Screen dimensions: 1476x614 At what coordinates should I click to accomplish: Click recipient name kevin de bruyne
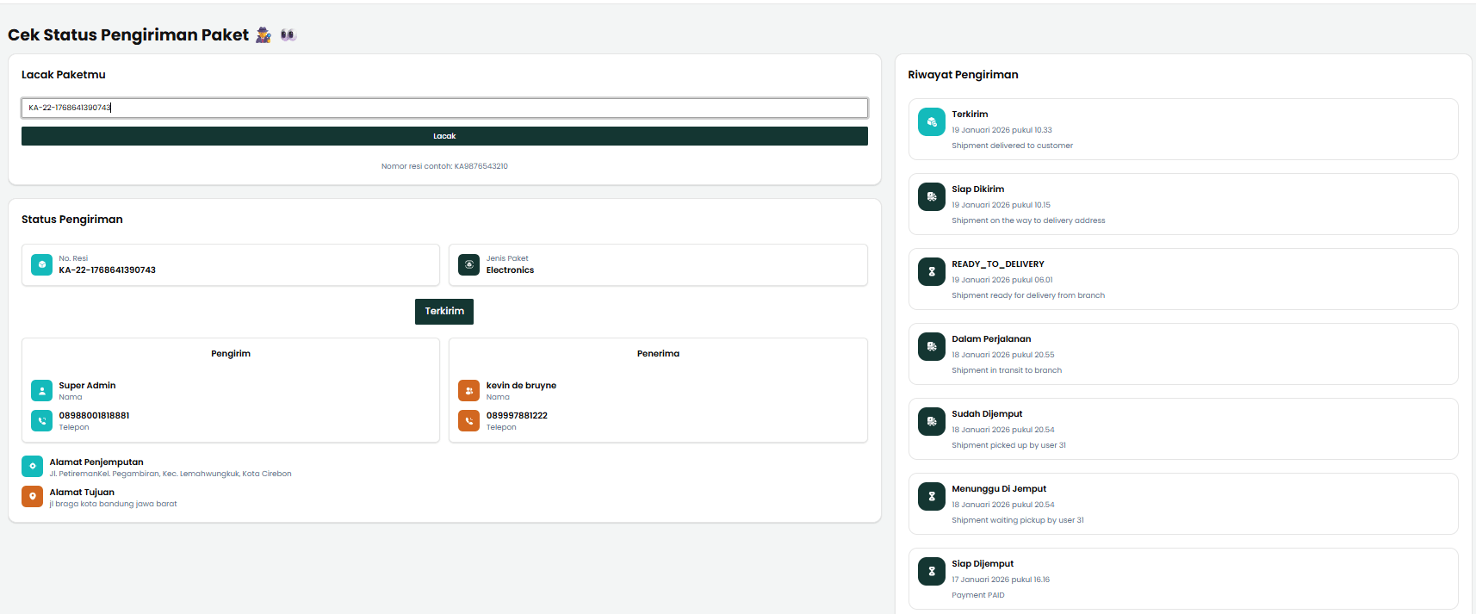tap(521, 386)
